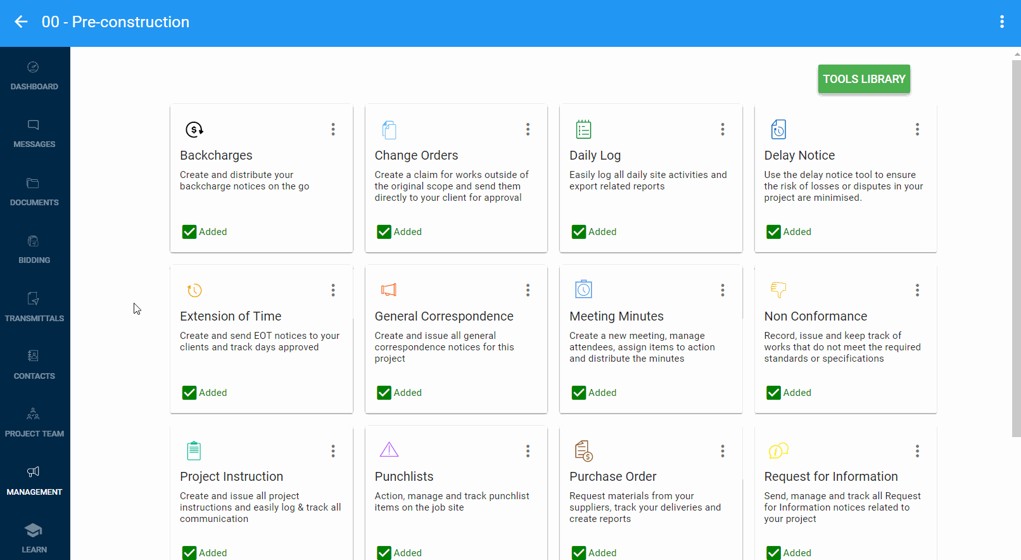This screenshot has width=1021, height=560.
Task: Click the '00 - Pre-construction' header title
Action: (115, 22)
